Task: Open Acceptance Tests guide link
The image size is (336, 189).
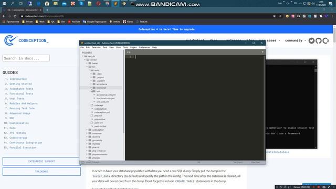Action: [x=21, y=89]
